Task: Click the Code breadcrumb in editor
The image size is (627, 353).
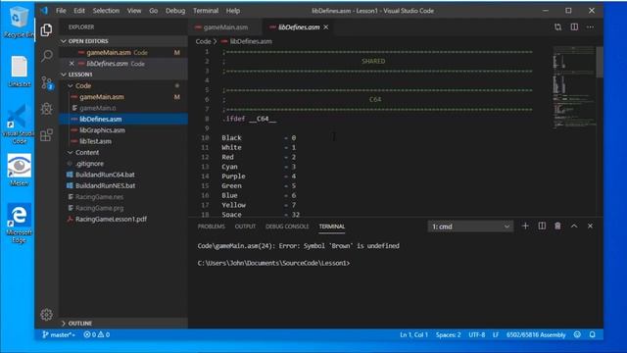Action: click(203, 41)
